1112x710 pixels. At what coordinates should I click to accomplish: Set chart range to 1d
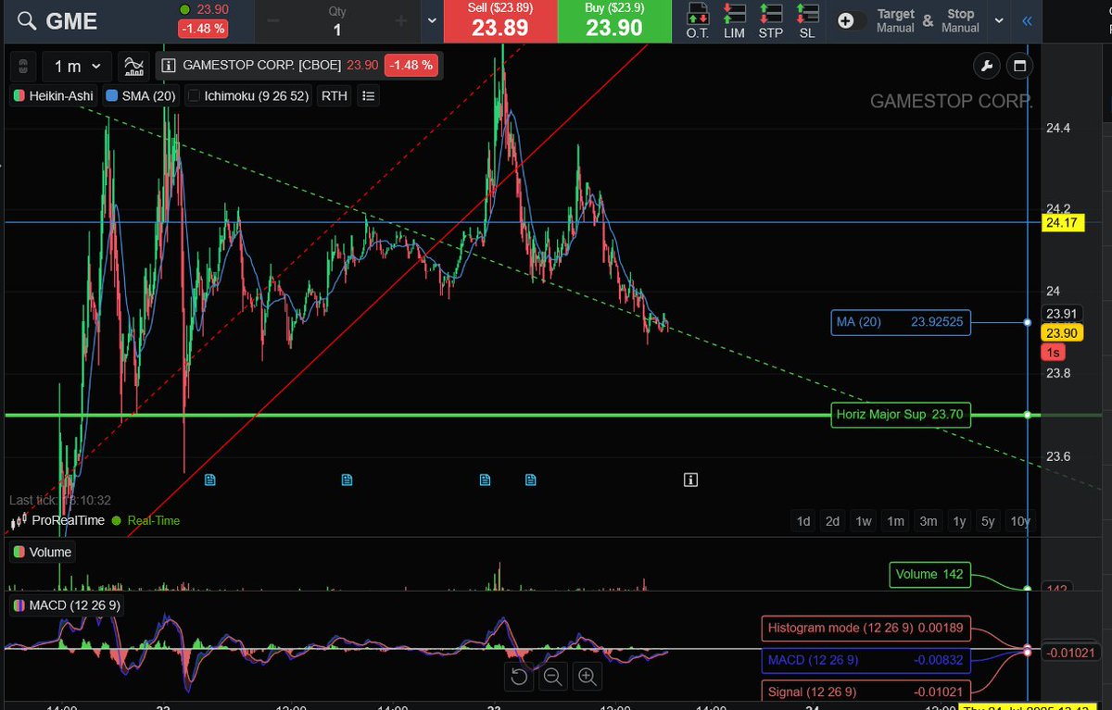[803, 521]
